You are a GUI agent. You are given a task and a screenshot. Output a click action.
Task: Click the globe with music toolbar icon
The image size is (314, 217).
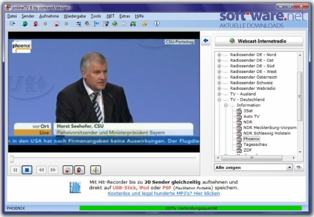115,24
